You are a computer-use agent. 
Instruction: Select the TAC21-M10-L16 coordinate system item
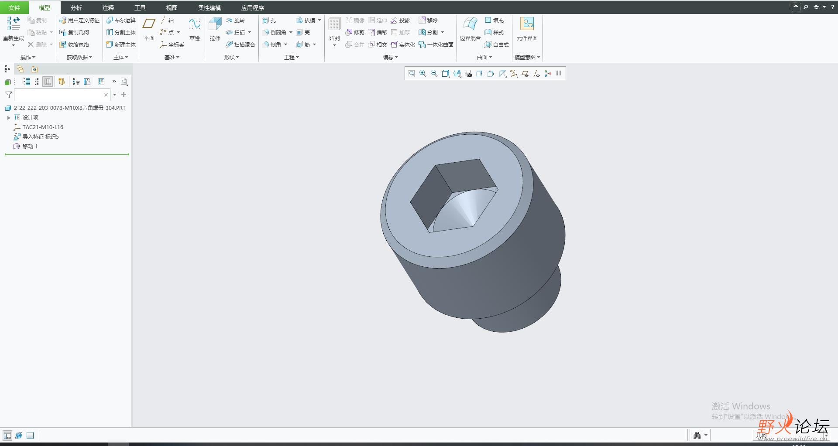[x=38, y=127]
